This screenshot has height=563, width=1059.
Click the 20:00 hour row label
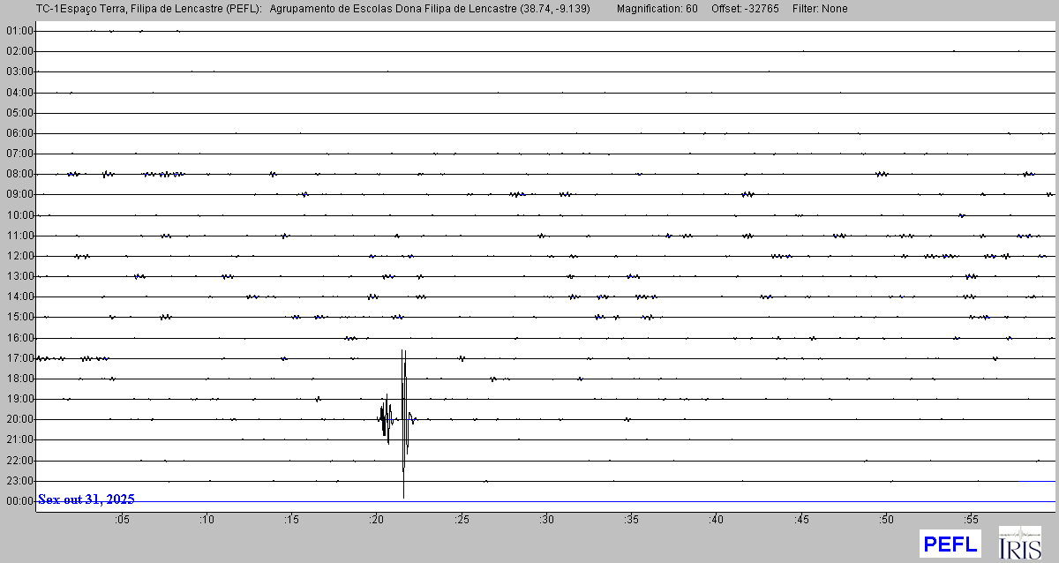[19, 419]
